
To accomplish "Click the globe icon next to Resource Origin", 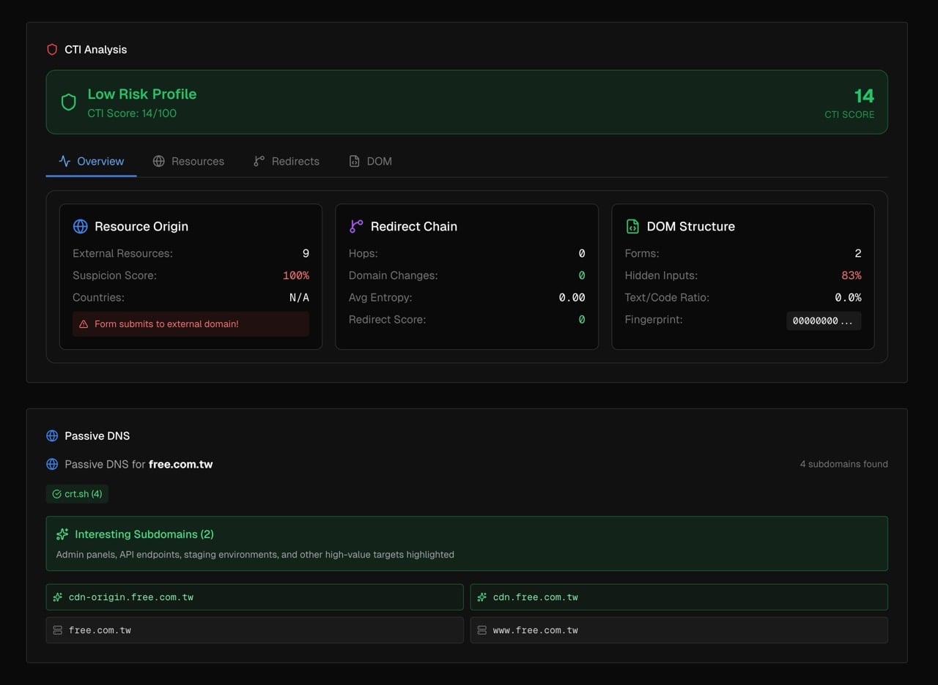I will [81, 227].
